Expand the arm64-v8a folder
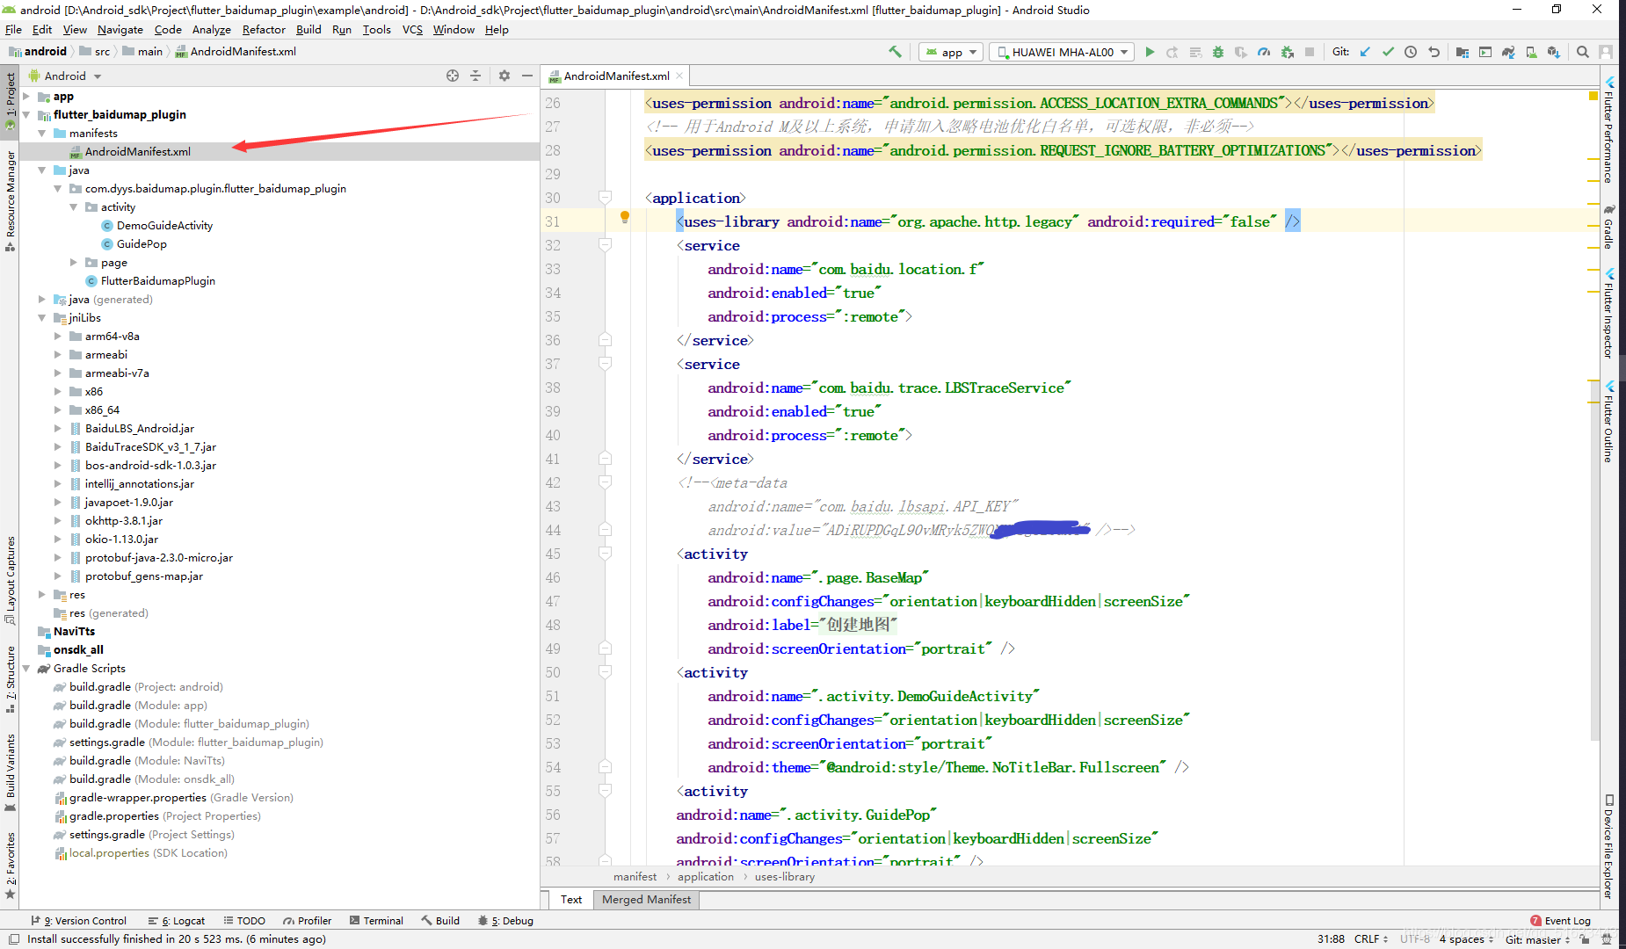Image resolution: width=1626 pixels, height=949 pixels. tap(58, 336)
